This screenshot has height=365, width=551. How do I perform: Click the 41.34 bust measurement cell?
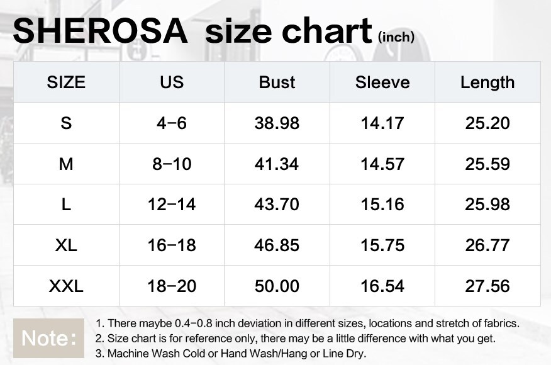277,164
